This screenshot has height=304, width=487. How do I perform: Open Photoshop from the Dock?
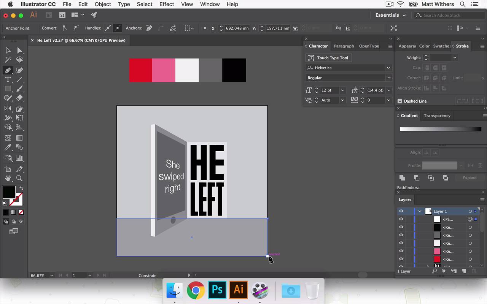pos(217,290)
